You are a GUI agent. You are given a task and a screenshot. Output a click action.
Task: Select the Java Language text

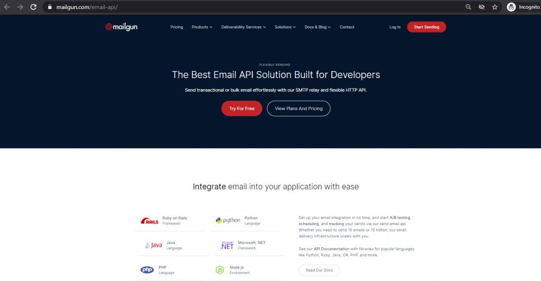coord(174,245)
